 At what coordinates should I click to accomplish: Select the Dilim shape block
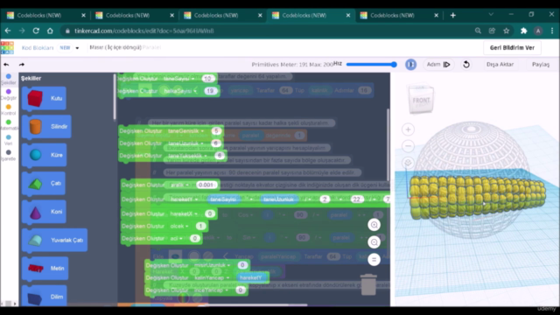[45, 297]
